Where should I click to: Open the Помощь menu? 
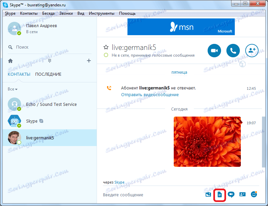[127, 13]
